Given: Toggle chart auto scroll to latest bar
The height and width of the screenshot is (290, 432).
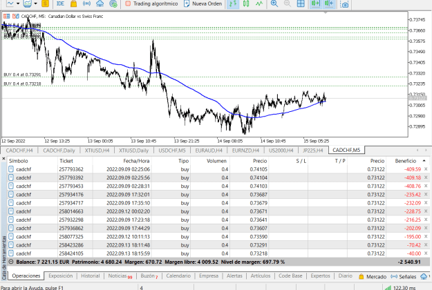Looking at the screenshot, I should pos(316,3).
